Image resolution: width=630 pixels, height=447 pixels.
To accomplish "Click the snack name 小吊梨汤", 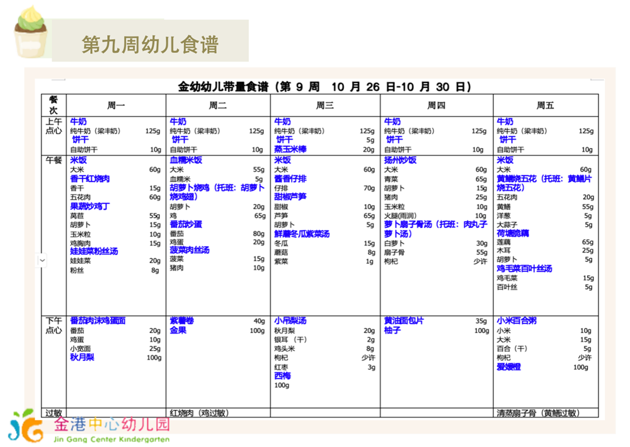I will pyautogui.click(x=290, y=320).
